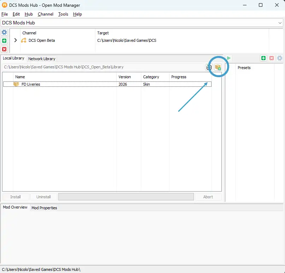
Task: Click DCS Open Beta channel icon
Action: (24, 40)
